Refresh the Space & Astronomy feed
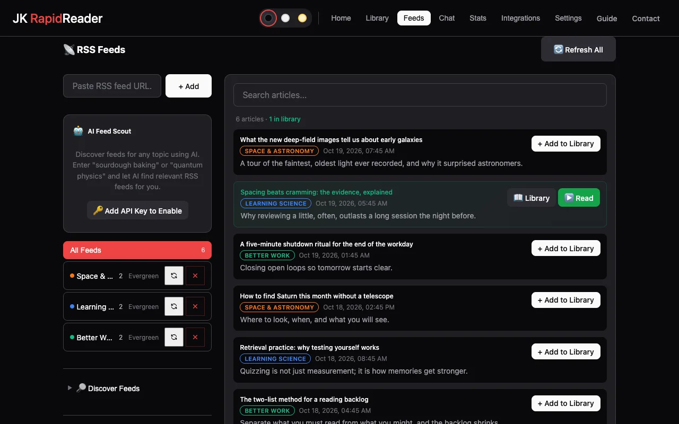The image size is (679, 424). pyautogui.click(x=174, y=276)
